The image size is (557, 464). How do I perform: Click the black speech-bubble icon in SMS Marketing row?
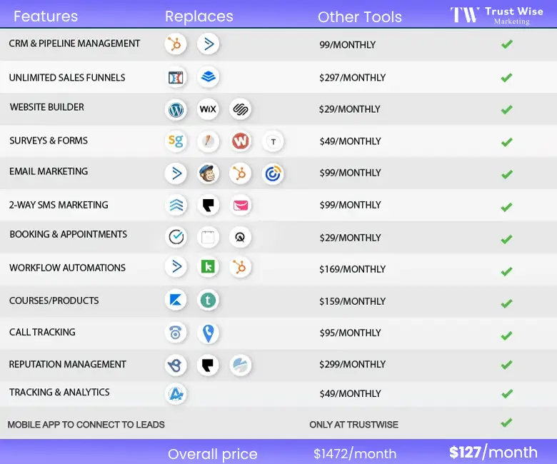(x=209, y=205)
